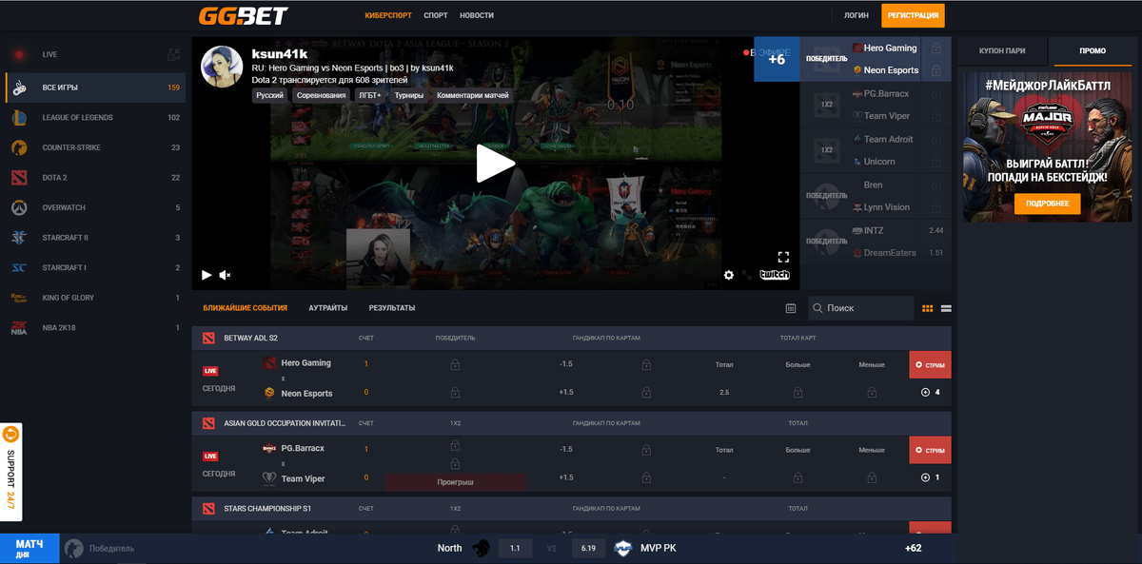Open the King of Glory icon

tap(18, 298)
